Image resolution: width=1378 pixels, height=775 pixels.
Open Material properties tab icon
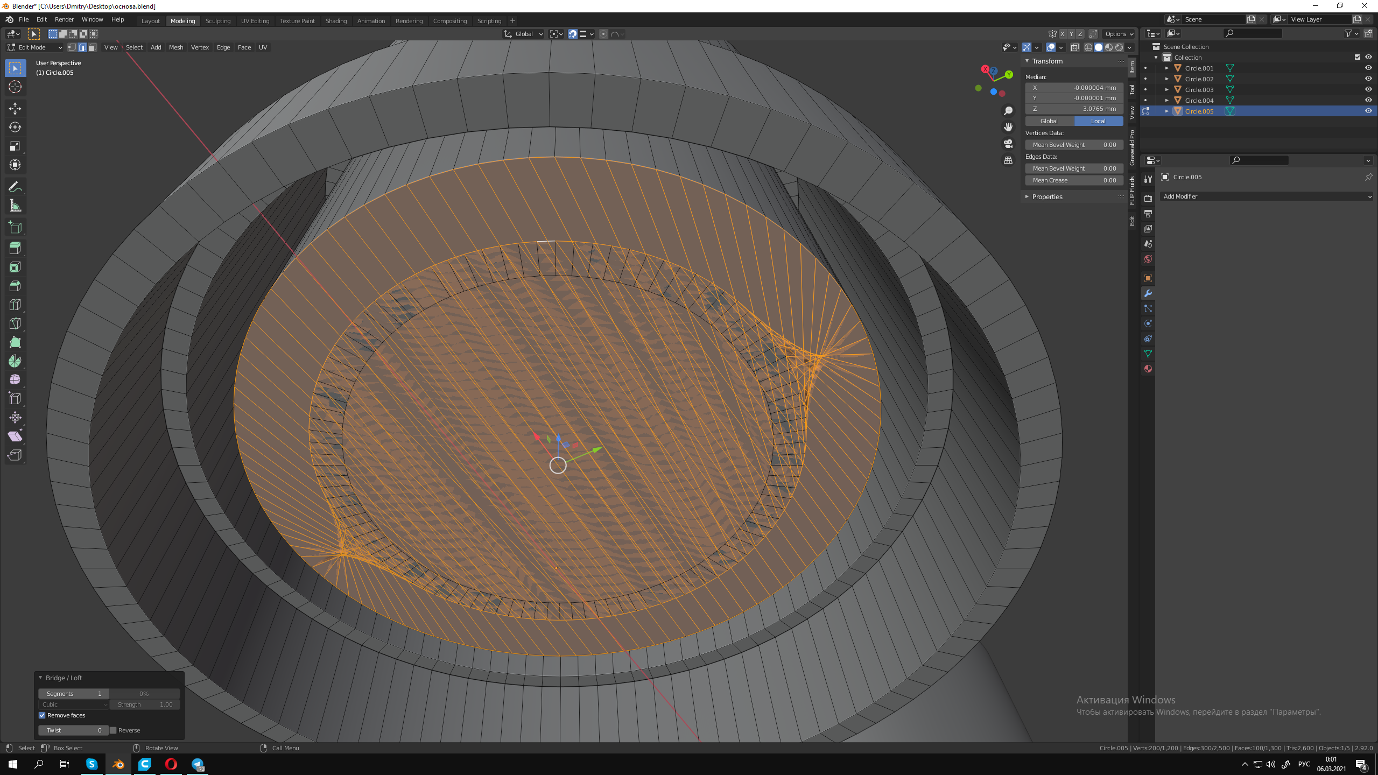[1148, 369]
